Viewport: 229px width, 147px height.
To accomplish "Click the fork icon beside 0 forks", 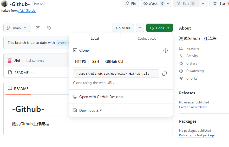I will click(x=181, y=79).
